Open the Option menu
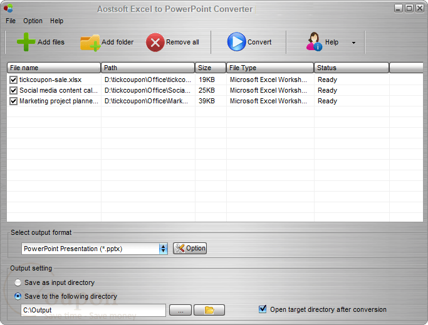The height and width of the screenshot is (325, 428). 33,21
